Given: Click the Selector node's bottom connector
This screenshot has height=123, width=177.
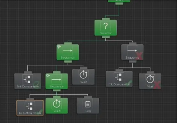Looking at the screenshot, I should (106, 37).
